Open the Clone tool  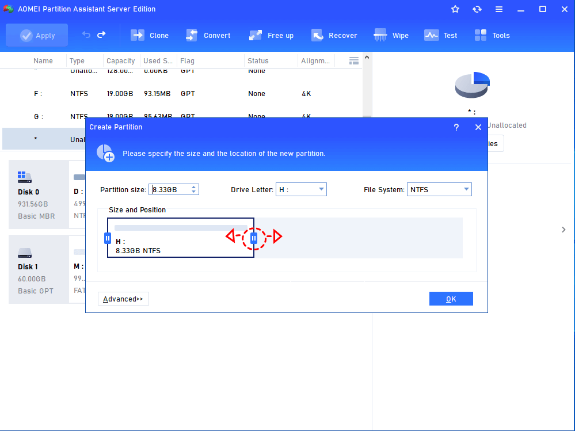[x=150, y=35]
